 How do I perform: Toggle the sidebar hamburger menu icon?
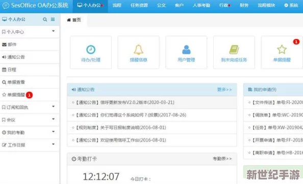[53, 19]
